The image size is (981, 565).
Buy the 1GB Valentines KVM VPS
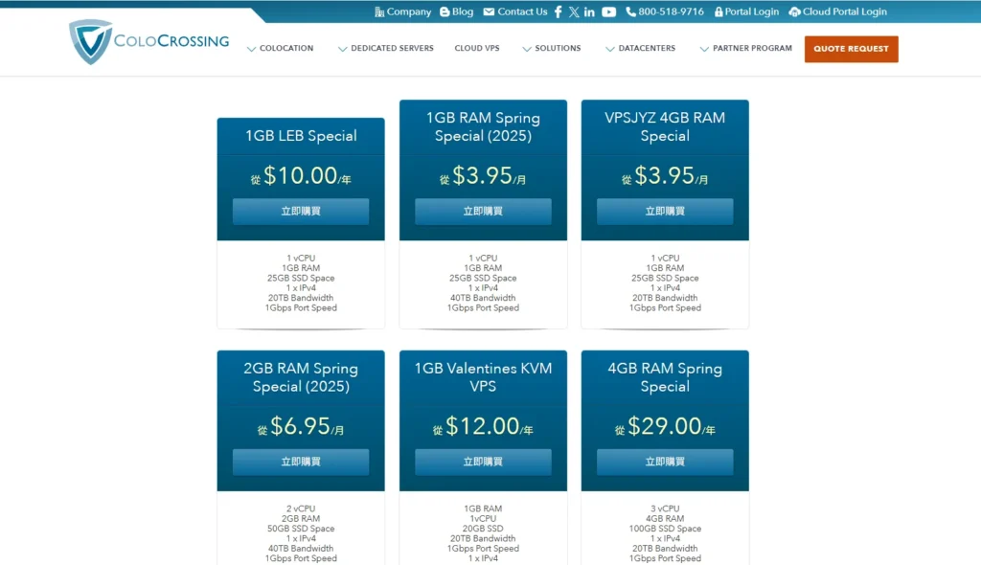click(483, 462)
